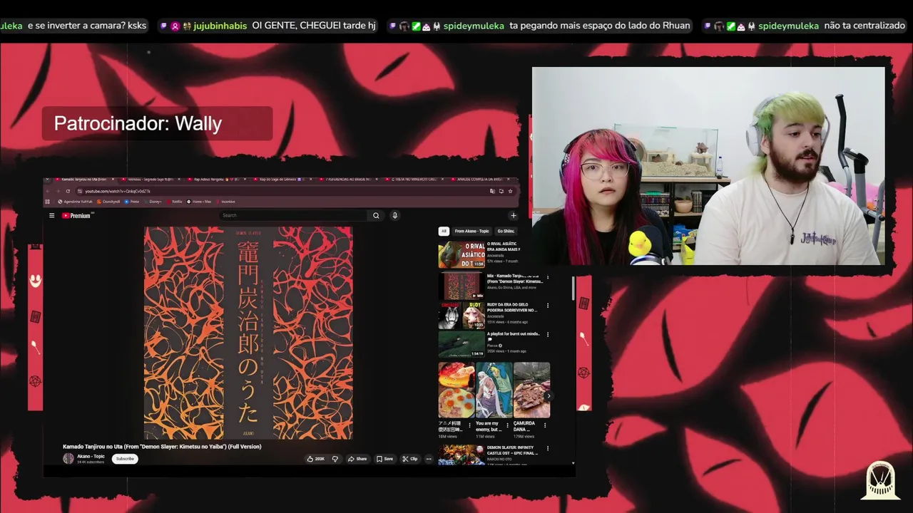Open the You are my enemy Short
This screenshot has width=913, height=513.
pos(494,390)
